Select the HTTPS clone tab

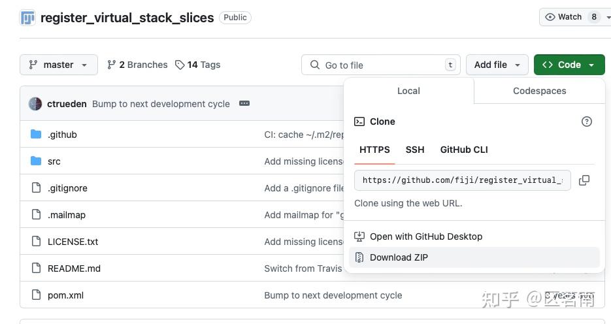(374, 150)
